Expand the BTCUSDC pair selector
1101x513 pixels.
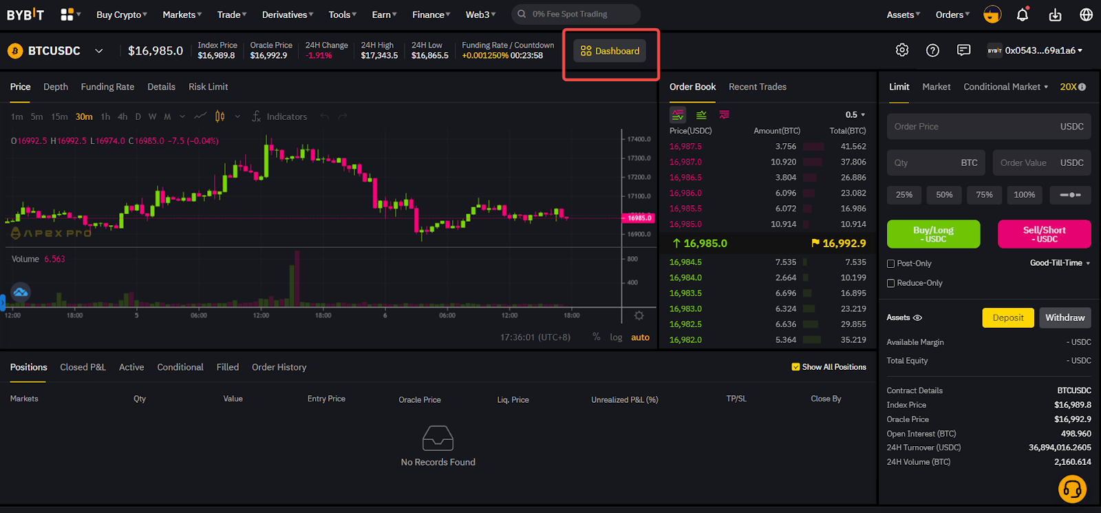(99, 51)
